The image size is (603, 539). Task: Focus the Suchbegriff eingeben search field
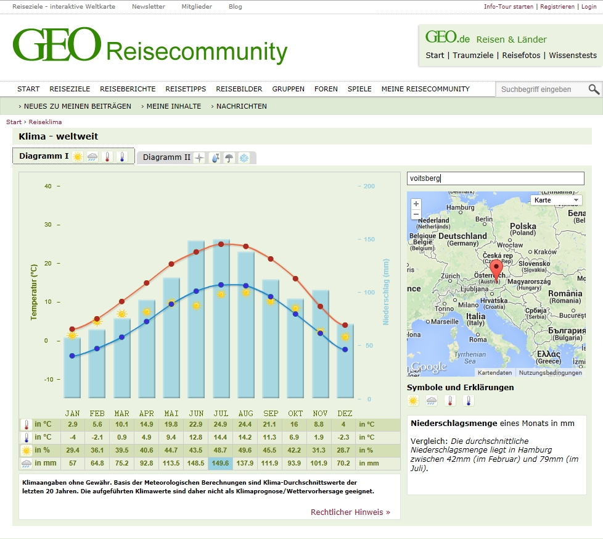pos(539,90)
